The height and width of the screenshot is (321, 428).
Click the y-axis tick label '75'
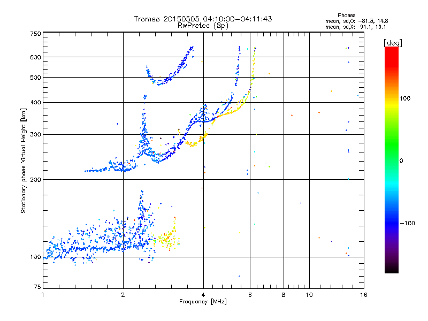[37, 287]
